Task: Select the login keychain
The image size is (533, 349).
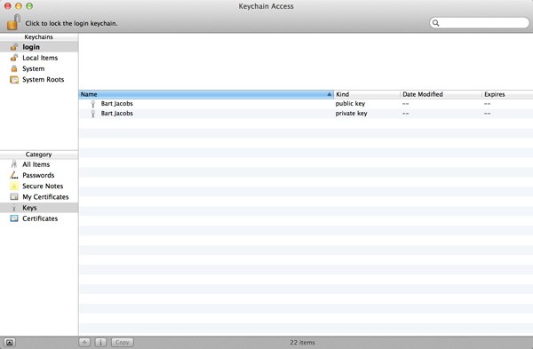Action: coord(39,47)
